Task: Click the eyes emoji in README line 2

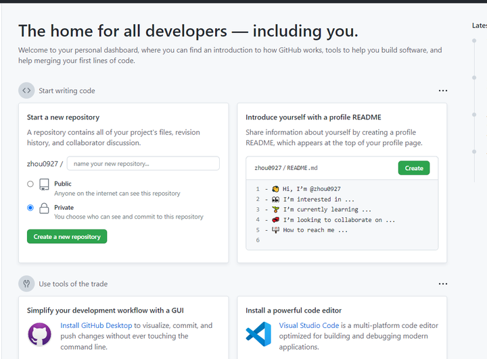Action: tap(275, 200)
